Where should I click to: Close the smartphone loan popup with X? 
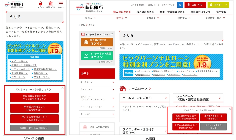(62, 88)
